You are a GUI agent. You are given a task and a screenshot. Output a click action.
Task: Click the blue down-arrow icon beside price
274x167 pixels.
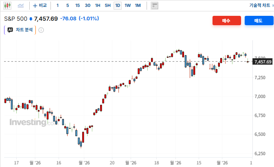(x=31, y=19)
